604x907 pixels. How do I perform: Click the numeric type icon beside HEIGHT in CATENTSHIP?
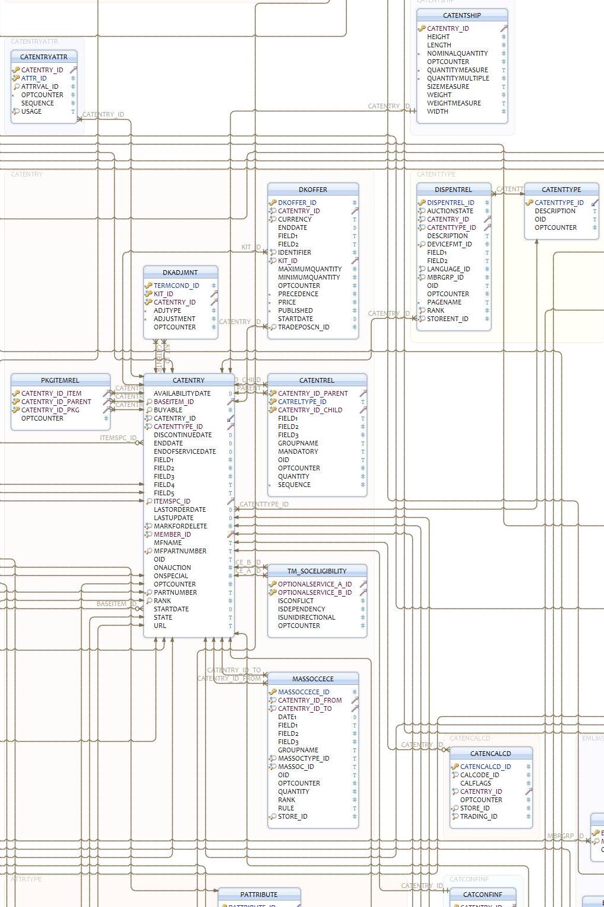pos(503,36)
